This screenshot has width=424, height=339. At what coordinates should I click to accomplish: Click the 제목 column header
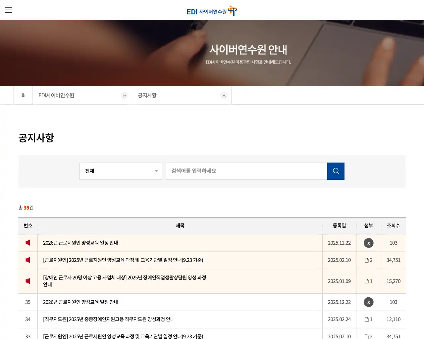[180, 225]
